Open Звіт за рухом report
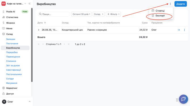The height and width of the screenshot is (106, 190). [x=13, y=65]
